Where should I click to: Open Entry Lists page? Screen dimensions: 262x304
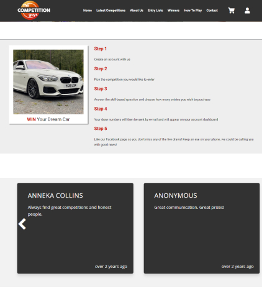(x=155, y=11)
